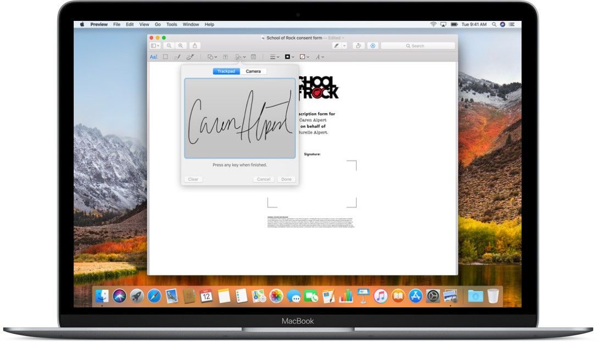The width and height of the screenshot is (598, 342).
Task: Click the Text box tool icon
Action: 225,57
